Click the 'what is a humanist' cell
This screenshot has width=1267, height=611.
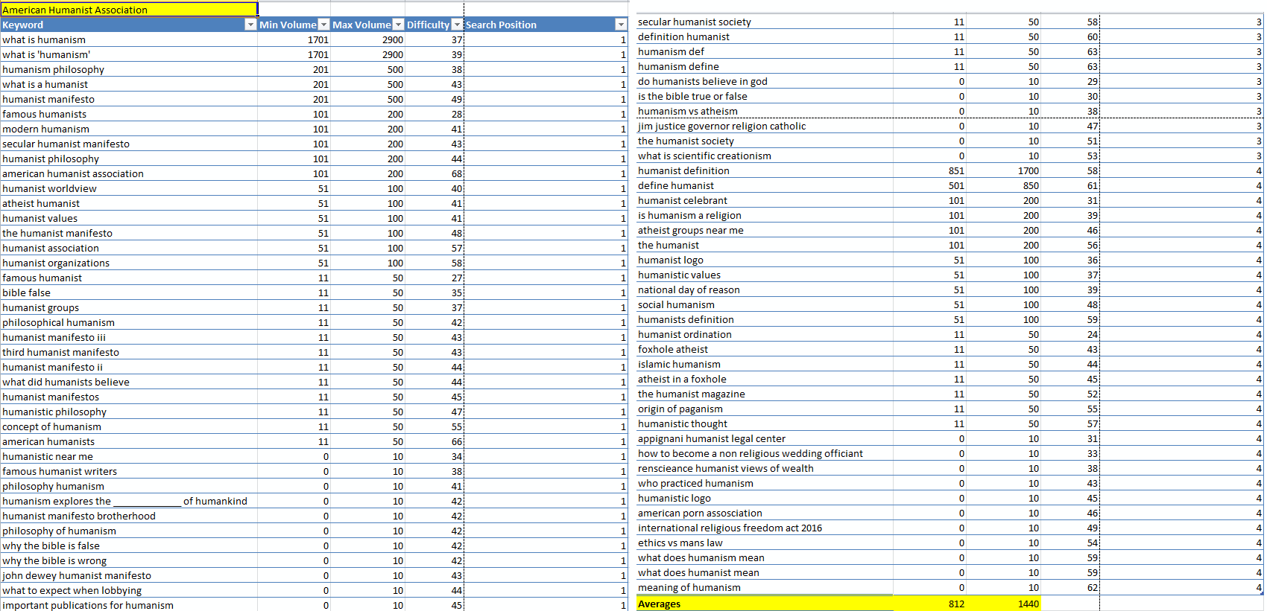click(129, 84)
